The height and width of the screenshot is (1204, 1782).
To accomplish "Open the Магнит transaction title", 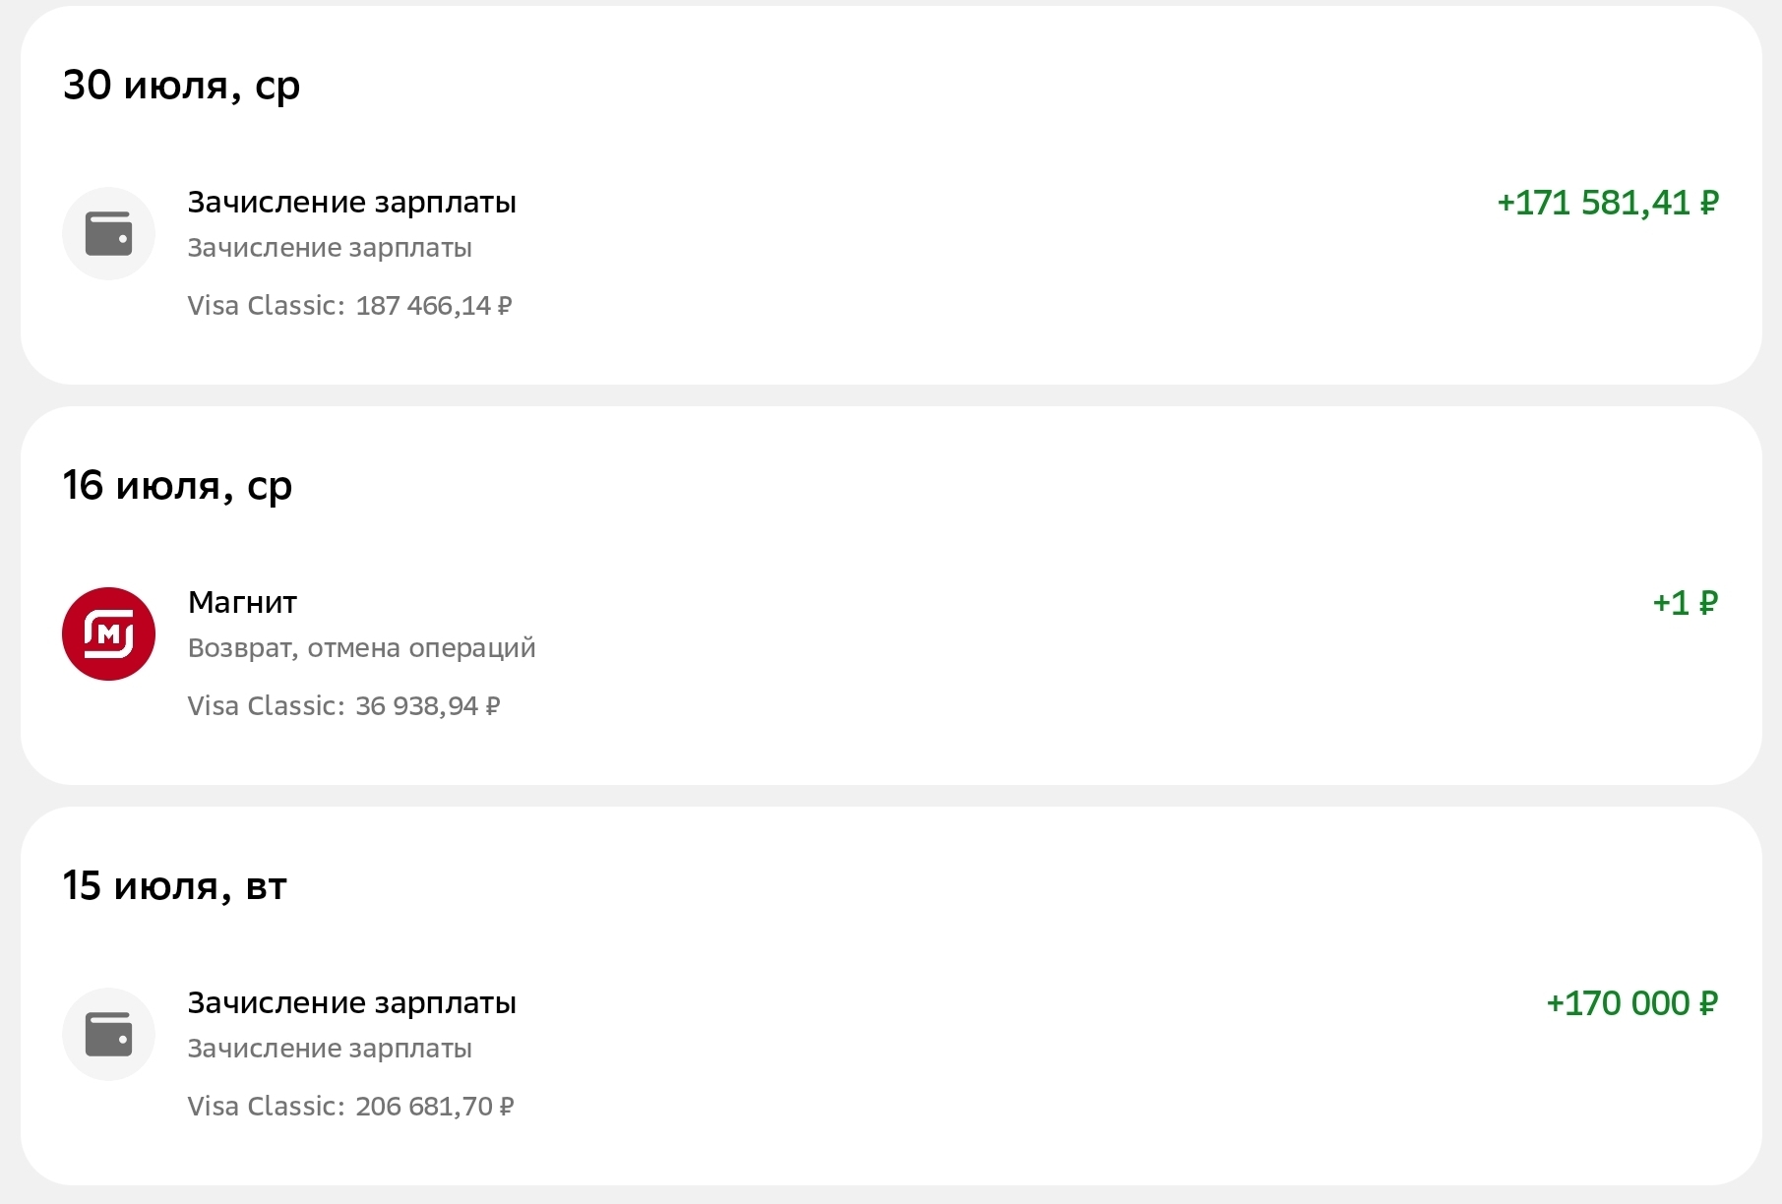I will (x=242, y=602).
